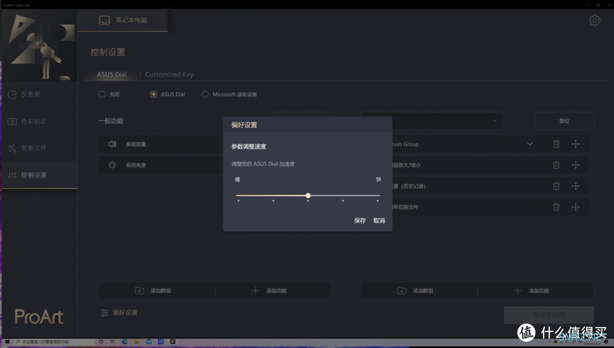Set slider to the slowest tick mark
This screenshot has height=348, width=614.
tap(238, 201)
